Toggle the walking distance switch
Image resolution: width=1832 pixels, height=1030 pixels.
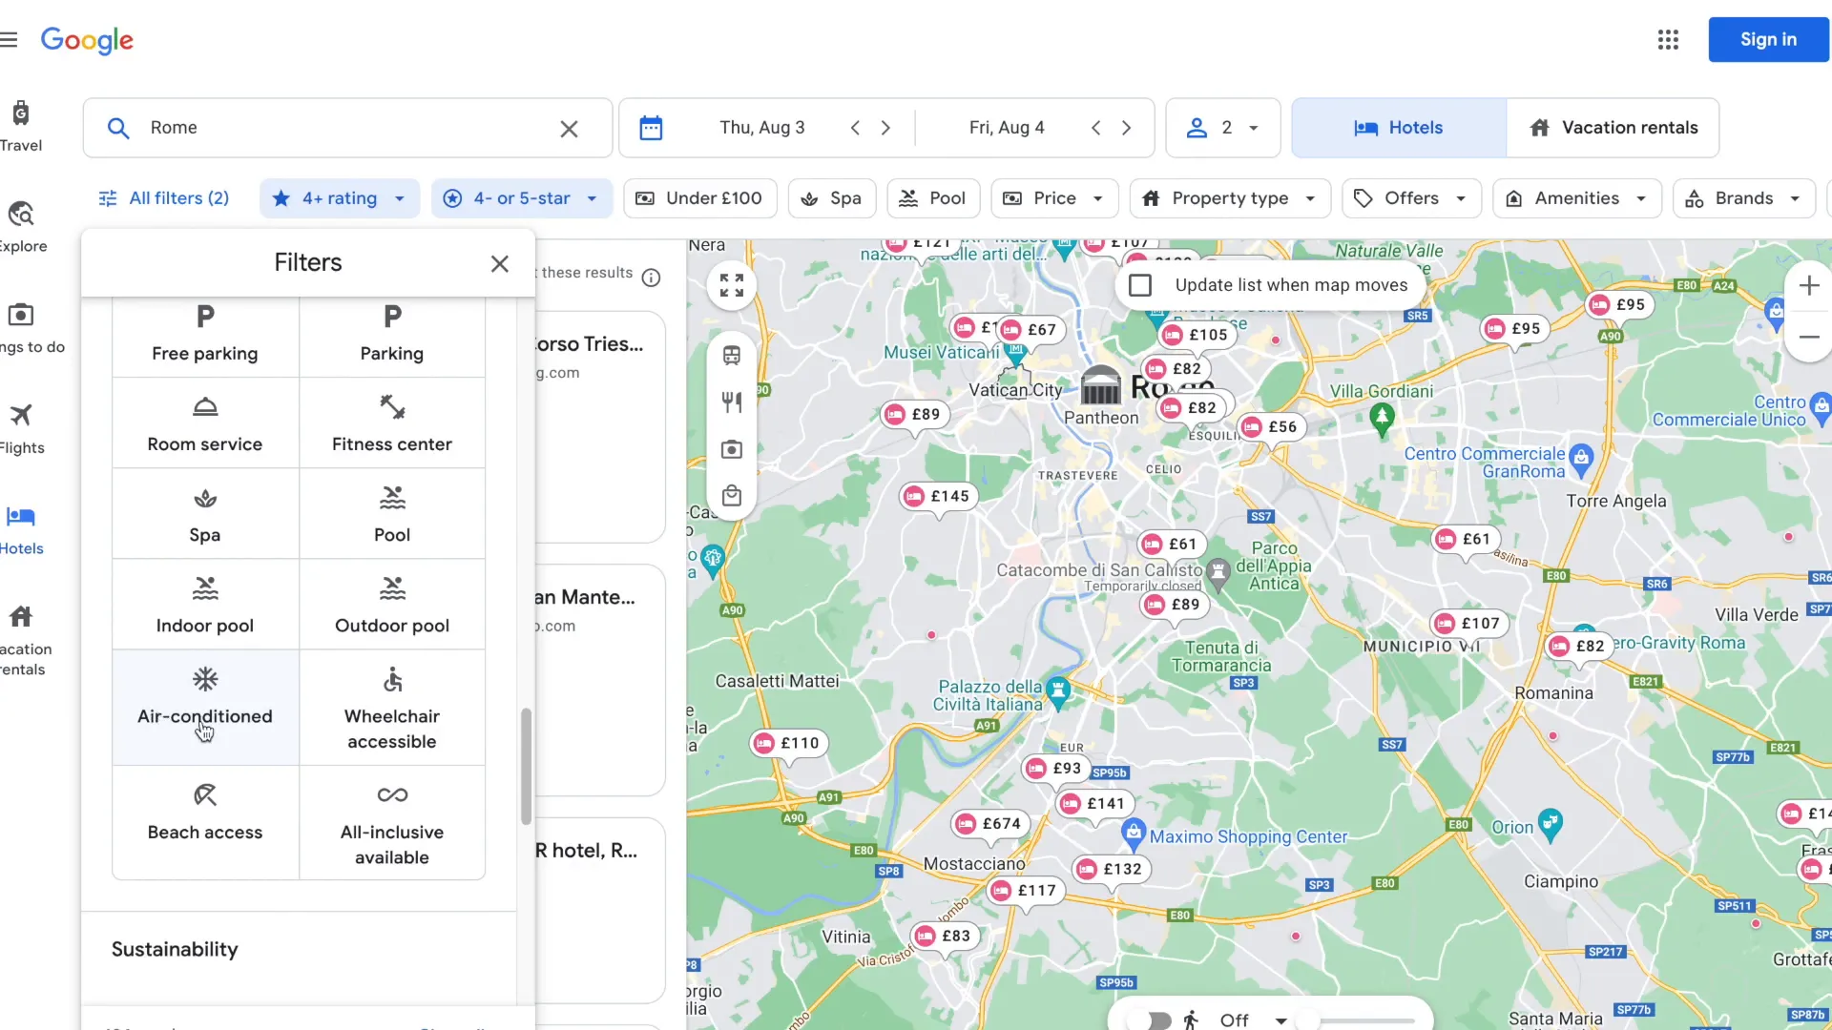1151,1020
